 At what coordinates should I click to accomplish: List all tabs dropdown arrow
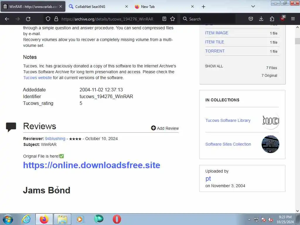(x=253, y=6)
